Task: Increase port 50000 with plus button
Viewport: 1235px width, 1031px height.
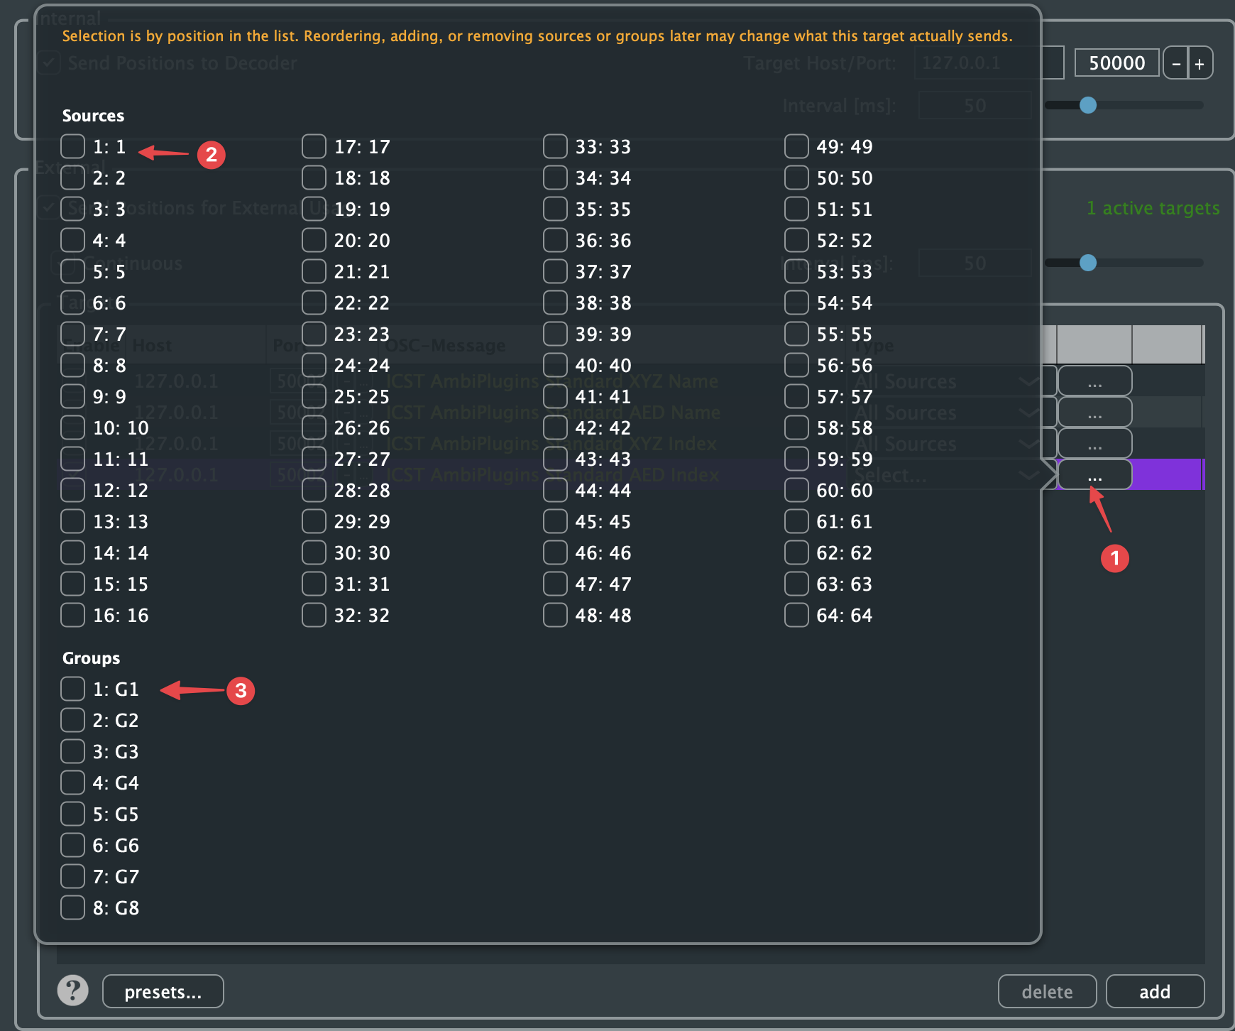Action: point(1200,63)
